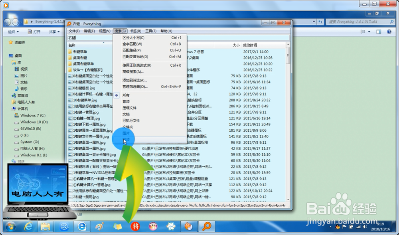Click the network signal tray icon
Viewport: 399px width, 235px height.
click(x=358, y=227)
